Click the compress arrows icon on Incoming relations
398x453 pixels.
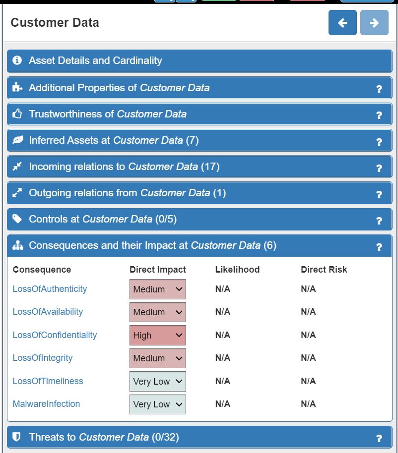17,167
